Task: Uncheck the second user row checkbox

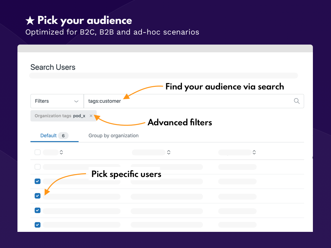Action: click(x=37, y=181)
